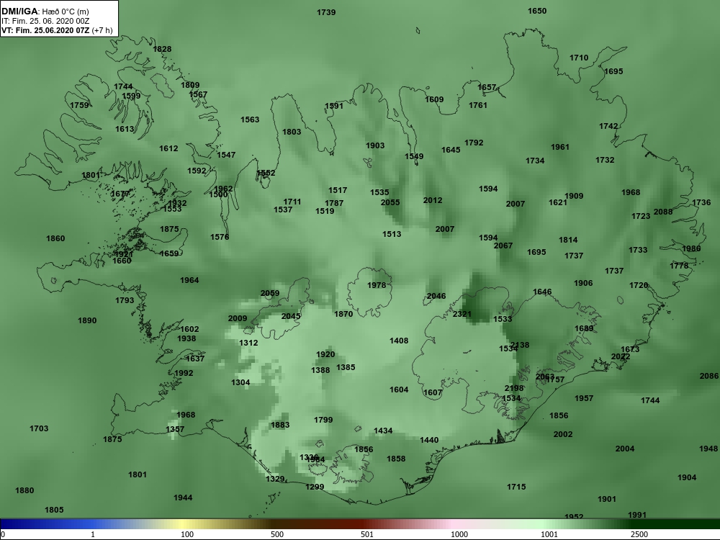
Task: Click the map value 2088
Action: tap(663, 212)
